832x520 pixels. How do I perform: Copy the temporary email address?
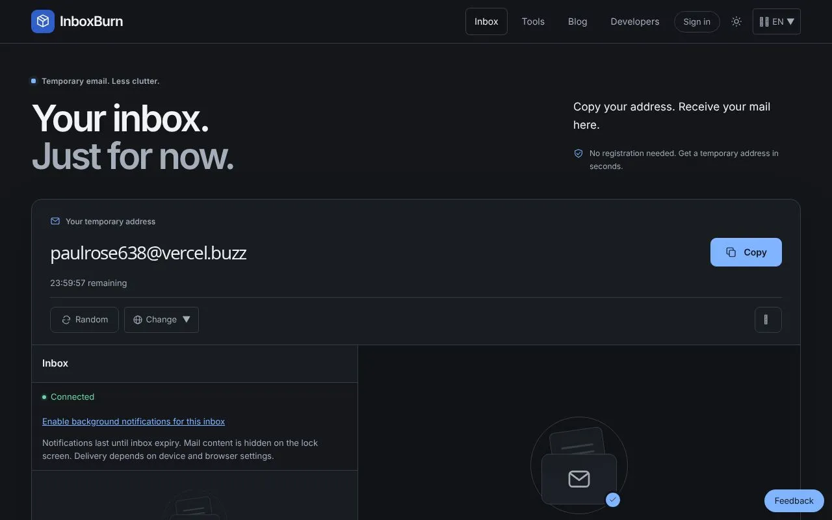[746, 252]
